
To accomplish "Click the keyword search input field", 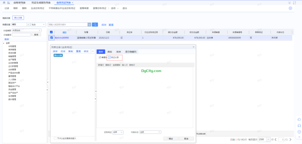I will click(68, 24).
